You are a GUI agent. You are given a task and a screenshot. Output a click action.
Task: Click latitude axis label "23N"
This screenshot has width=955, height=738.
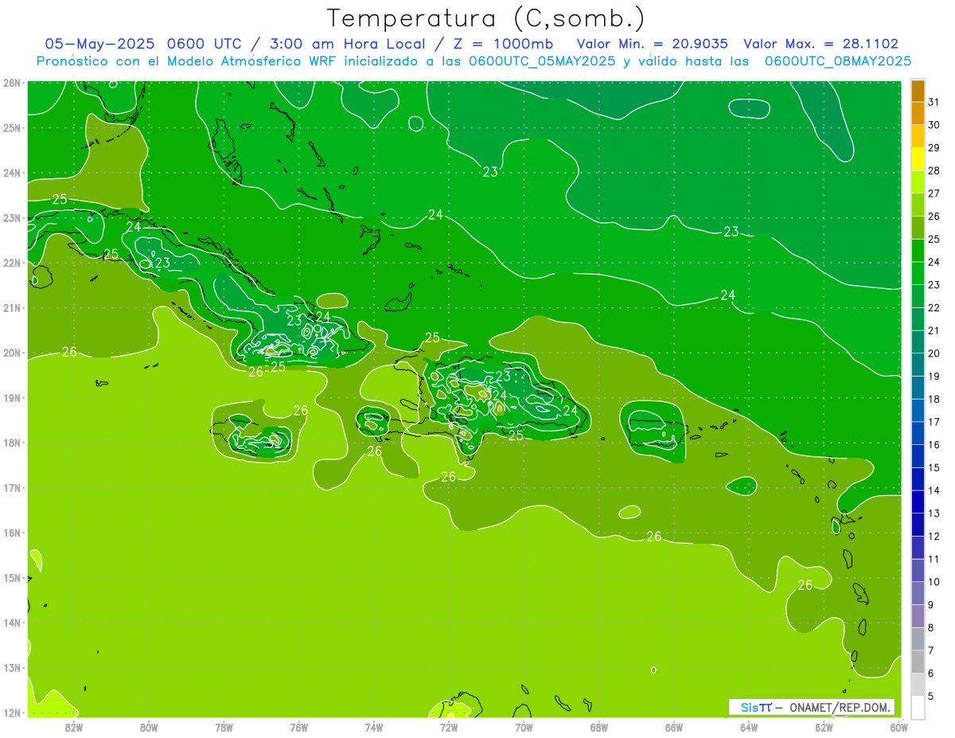[x=12, y=217]
